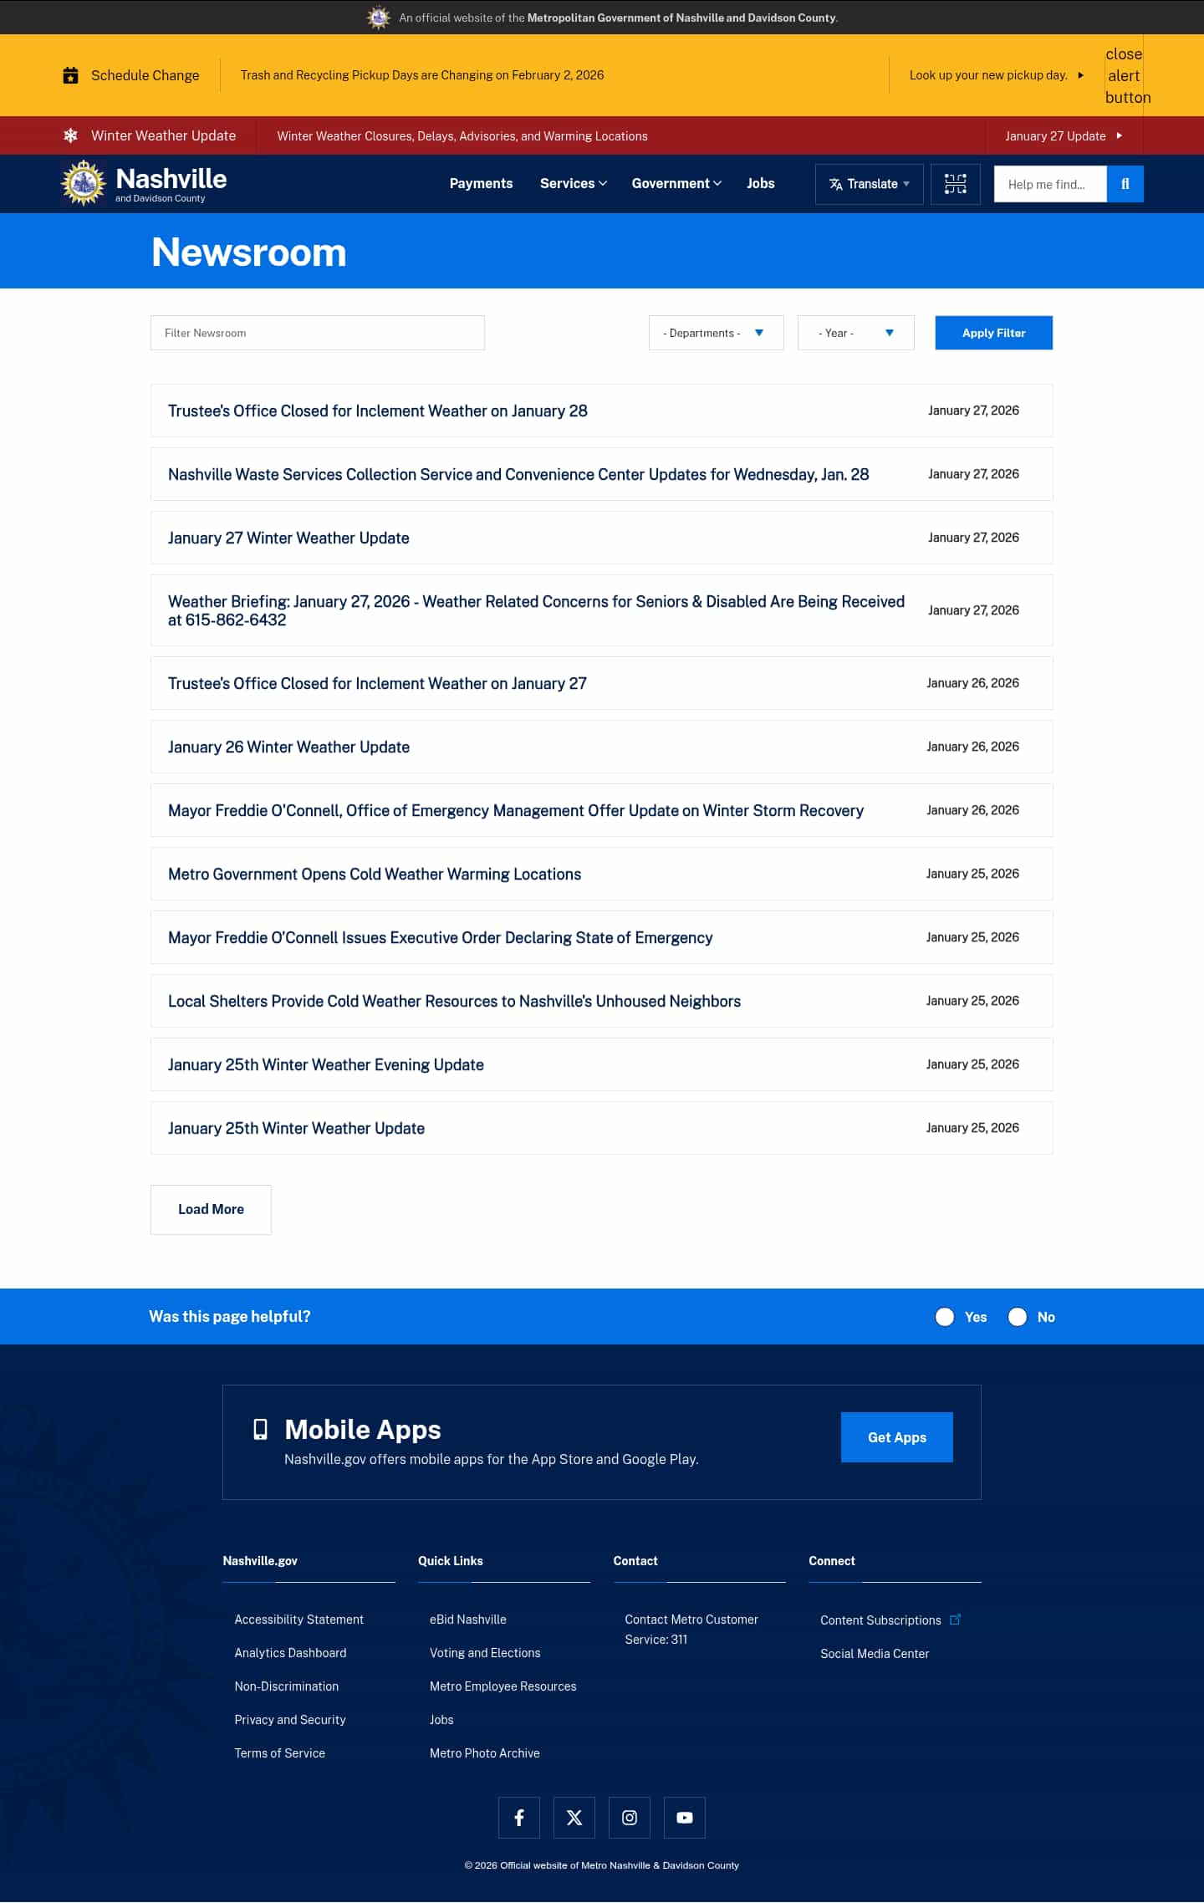Click the search magnifier button
This screenshot has height=1903, width=1204.
pos(1125,184)
